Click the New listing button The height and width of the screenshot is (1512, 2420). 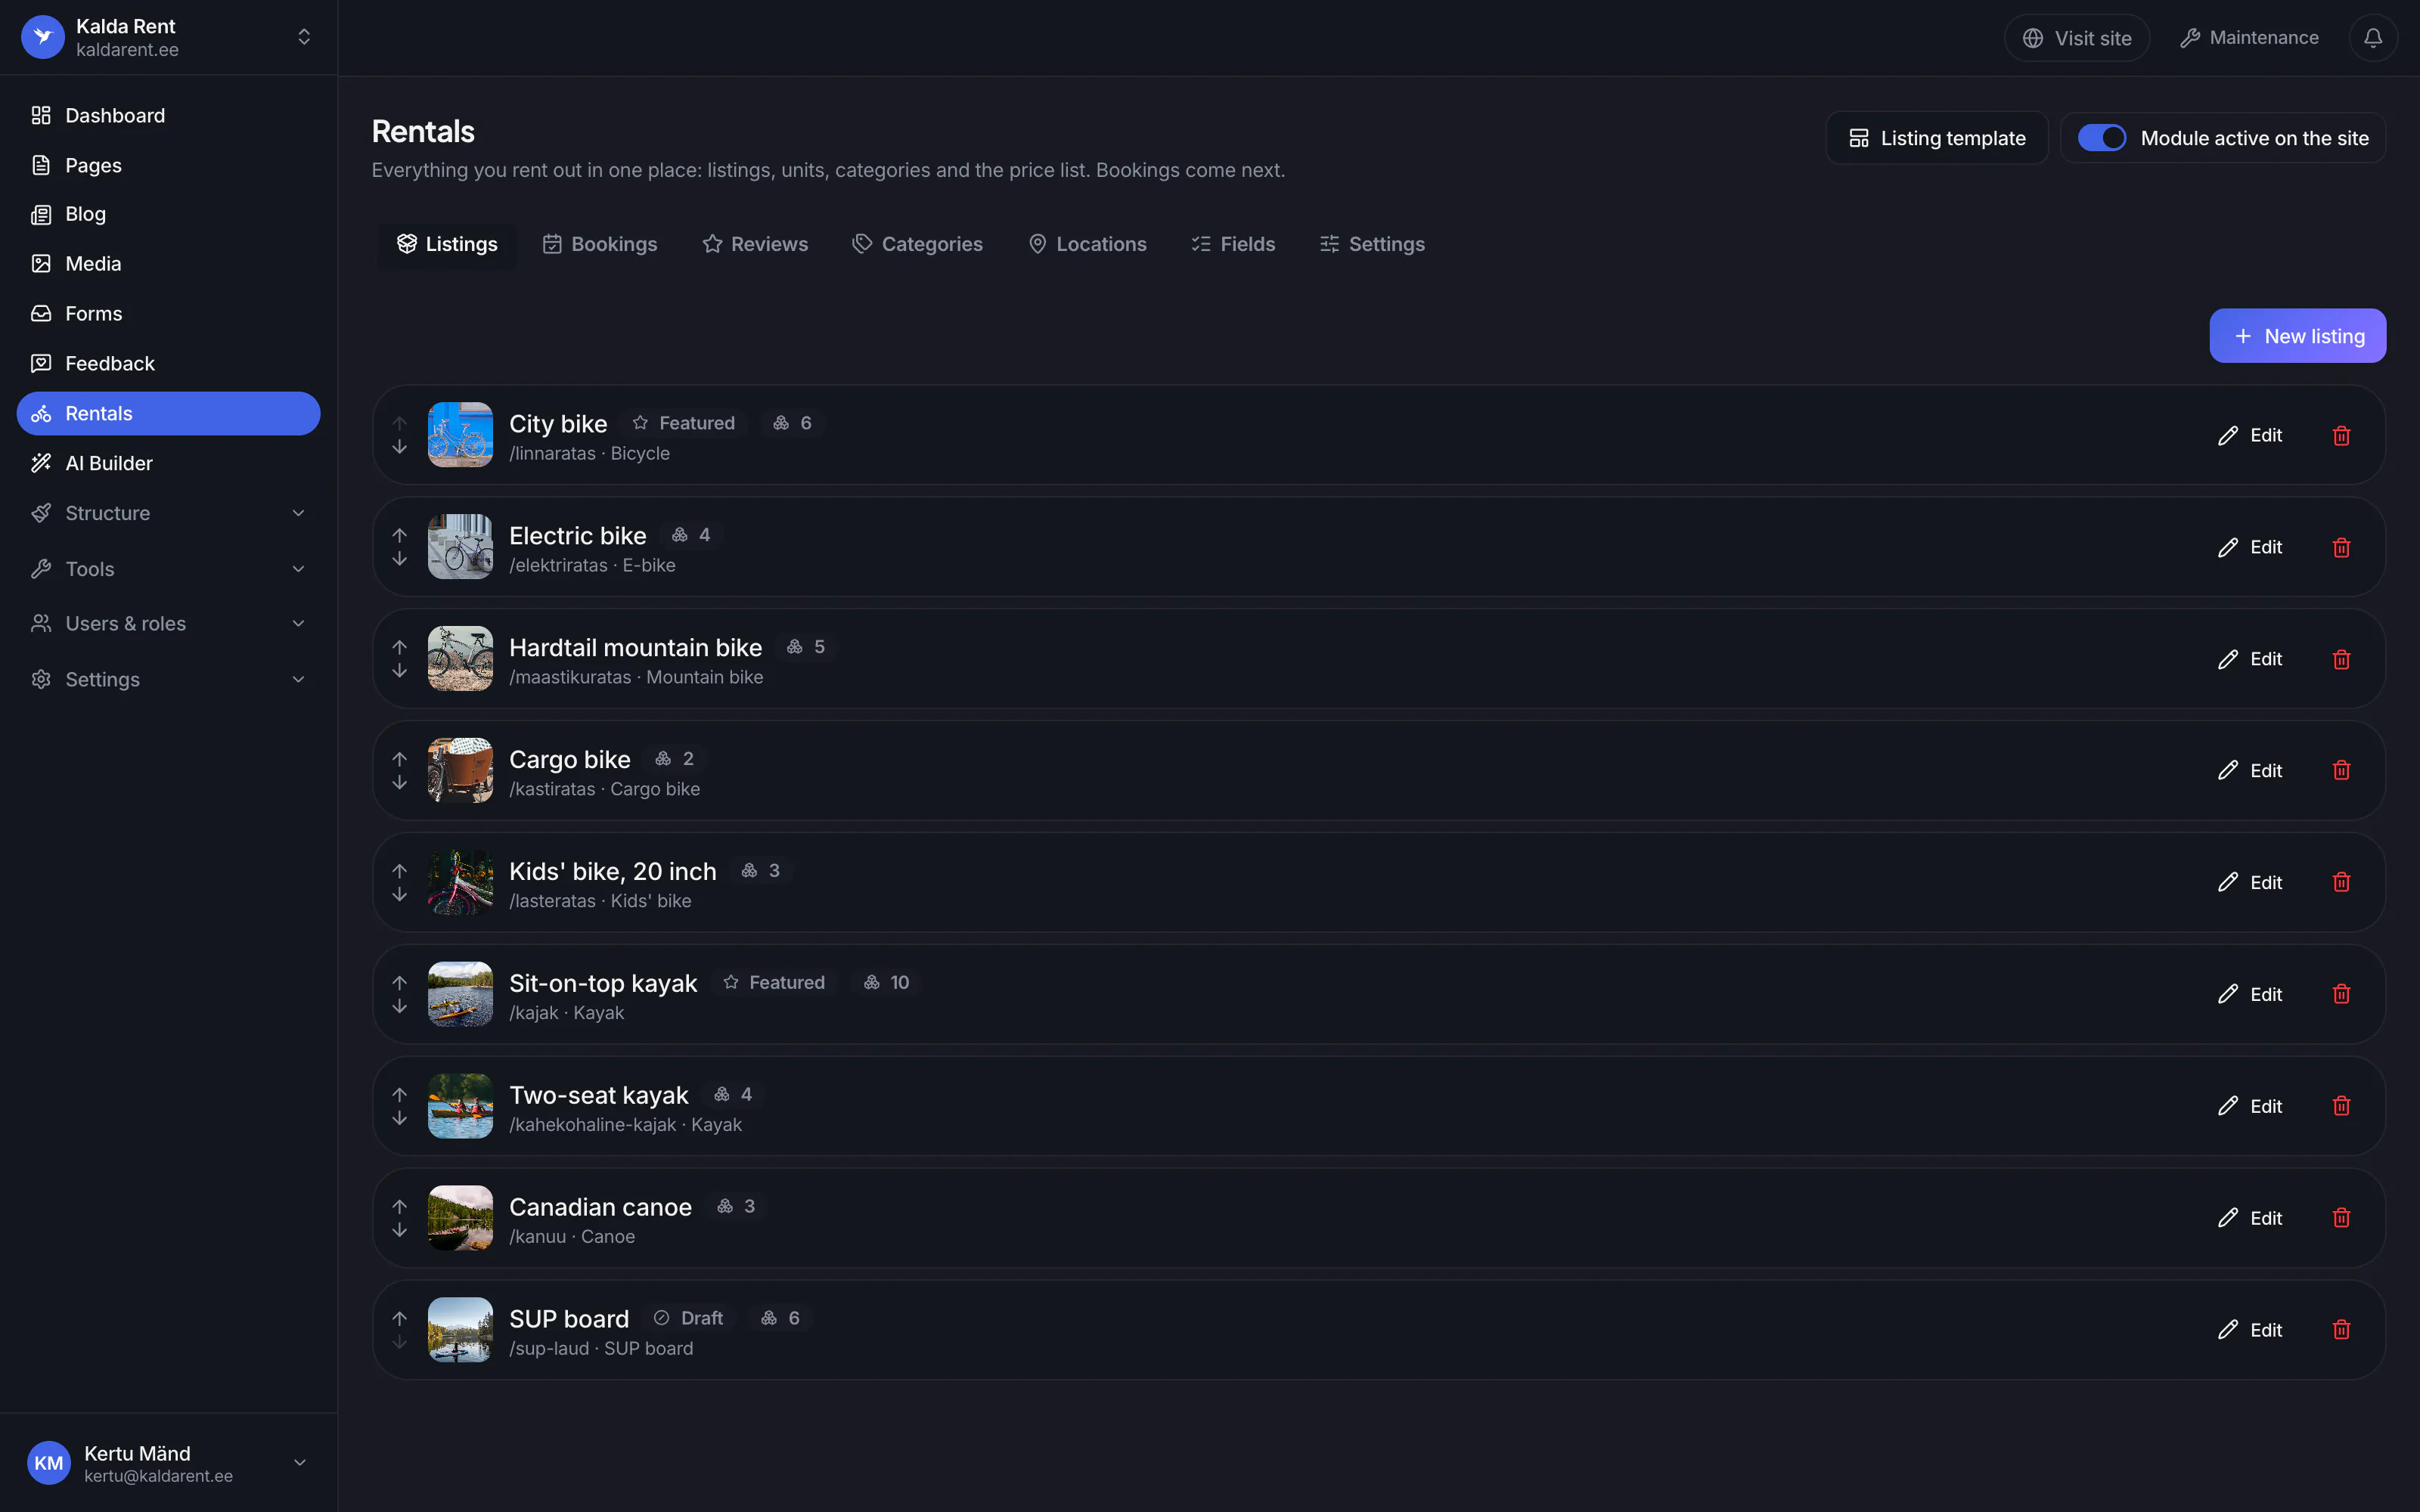coord(2297,336)
